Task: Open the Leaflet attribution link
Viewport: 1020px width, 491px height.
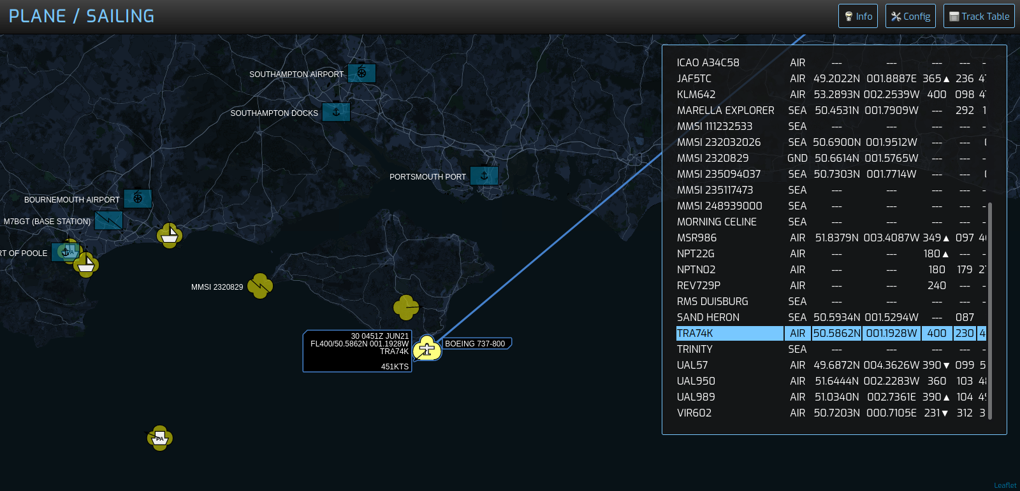Action: [1005, 485]
